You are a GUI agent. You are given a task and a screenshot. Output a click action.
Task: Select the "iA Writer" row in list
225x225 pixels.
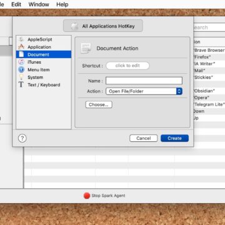coord(209,64)
